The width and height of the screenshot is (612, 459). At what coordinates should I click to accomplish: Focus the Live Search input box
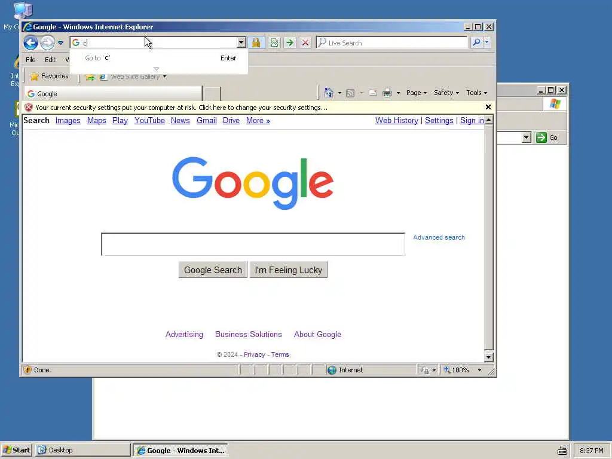click(x=391, y=42)
